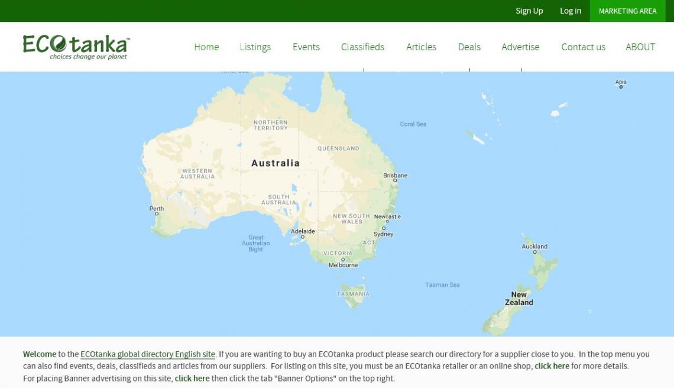Image resolution: width=674 pixels, height=388 pixels.
Task: Open the Sign Up page
Action: pos(529,11)
